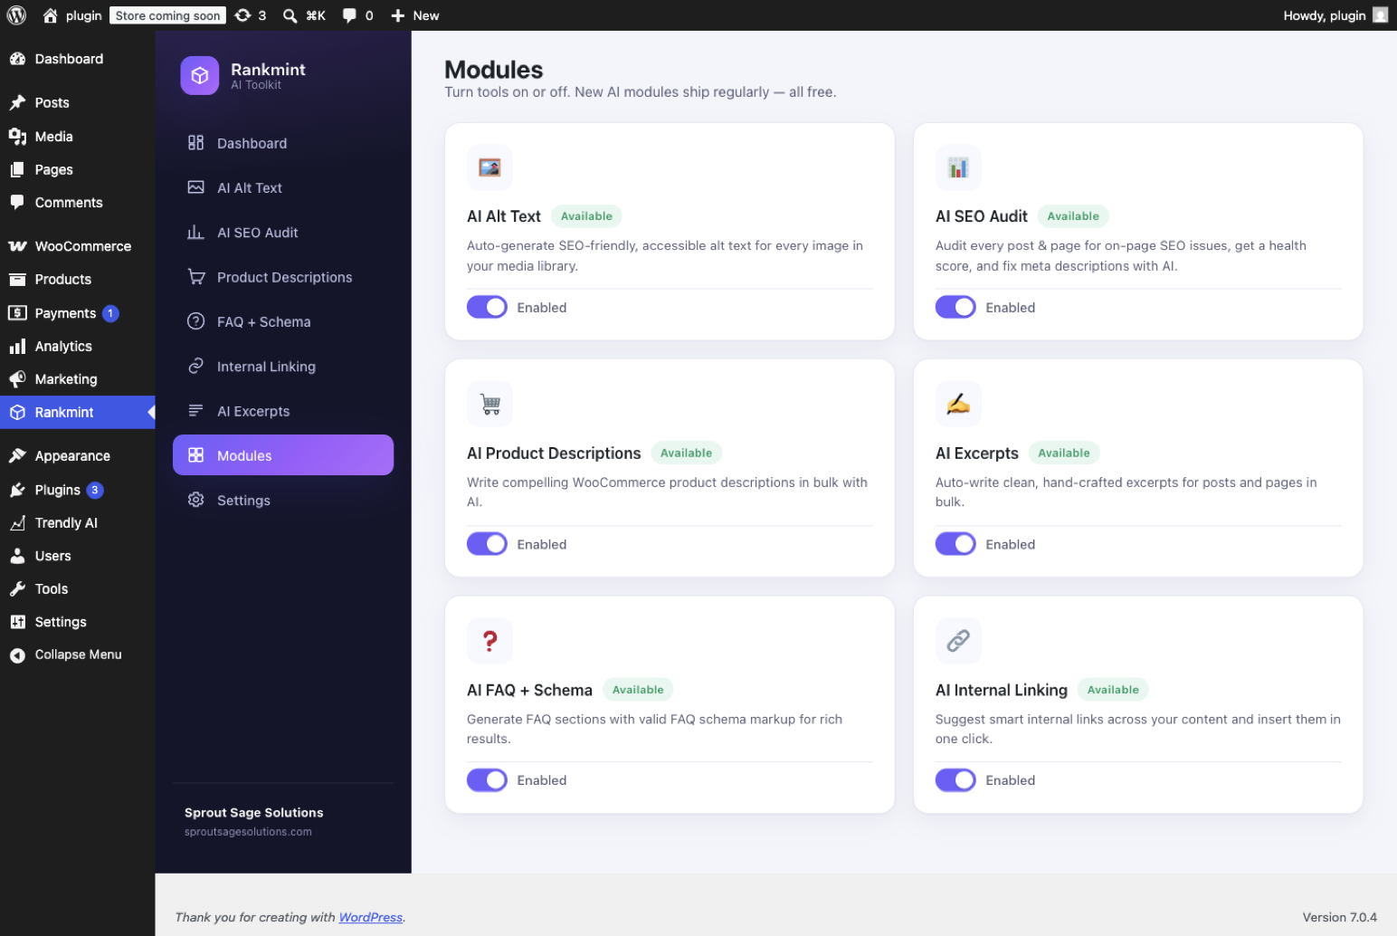Click the Sprout Sage Solutions text
1397x936 pixels.
coord(253,813)
